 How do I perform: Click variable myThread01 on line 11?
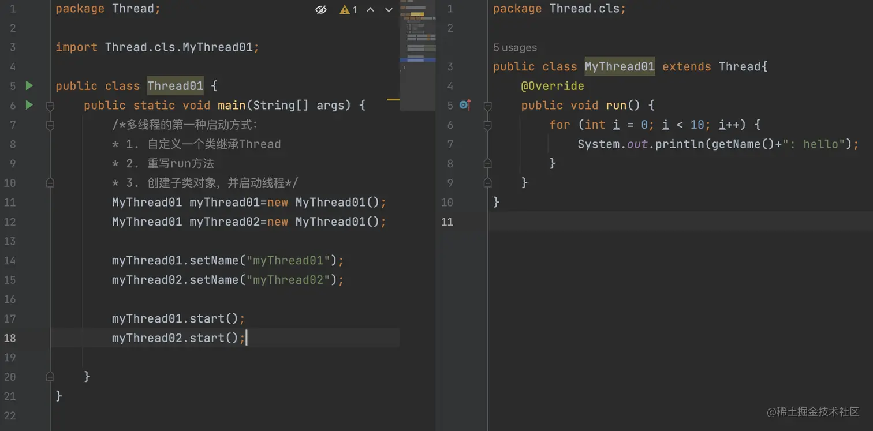(x=225, y=203)
